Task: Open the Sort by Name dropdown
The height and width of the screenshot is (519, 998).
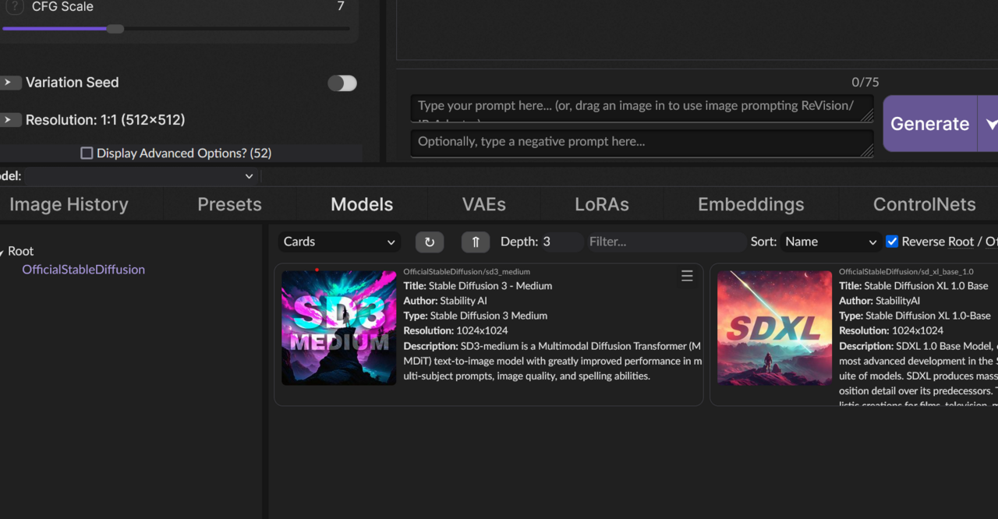Action: (x=830, y=242)
